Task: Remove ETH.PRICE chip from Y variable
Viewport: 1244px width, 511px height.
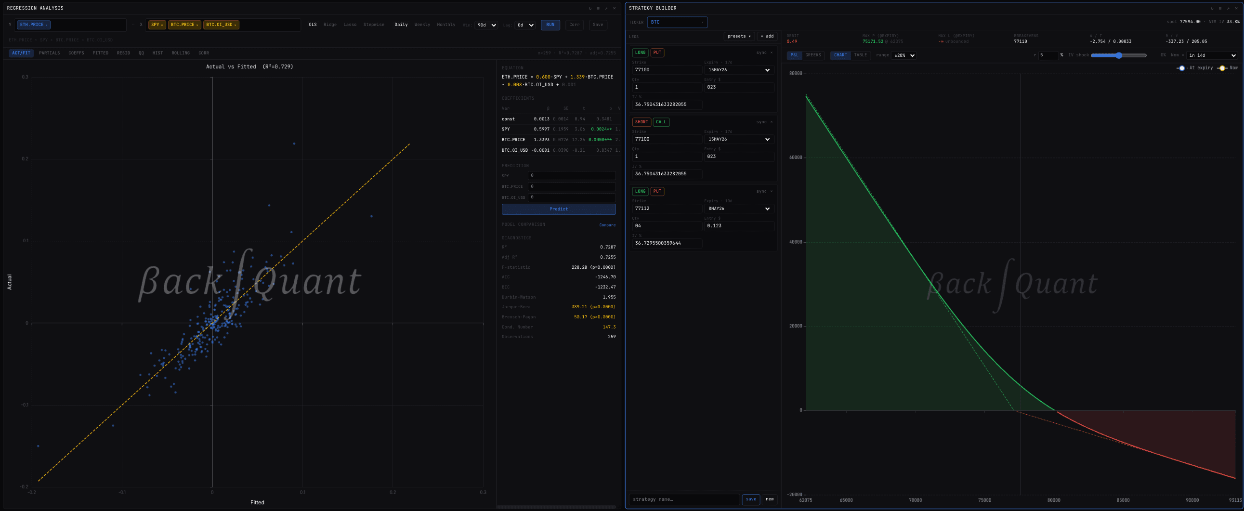Action: (x=46, y=25)
